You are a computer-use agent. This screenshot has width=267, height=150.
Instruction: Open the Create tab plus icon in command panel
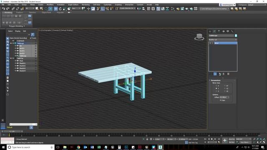click(x=210, y=32)
